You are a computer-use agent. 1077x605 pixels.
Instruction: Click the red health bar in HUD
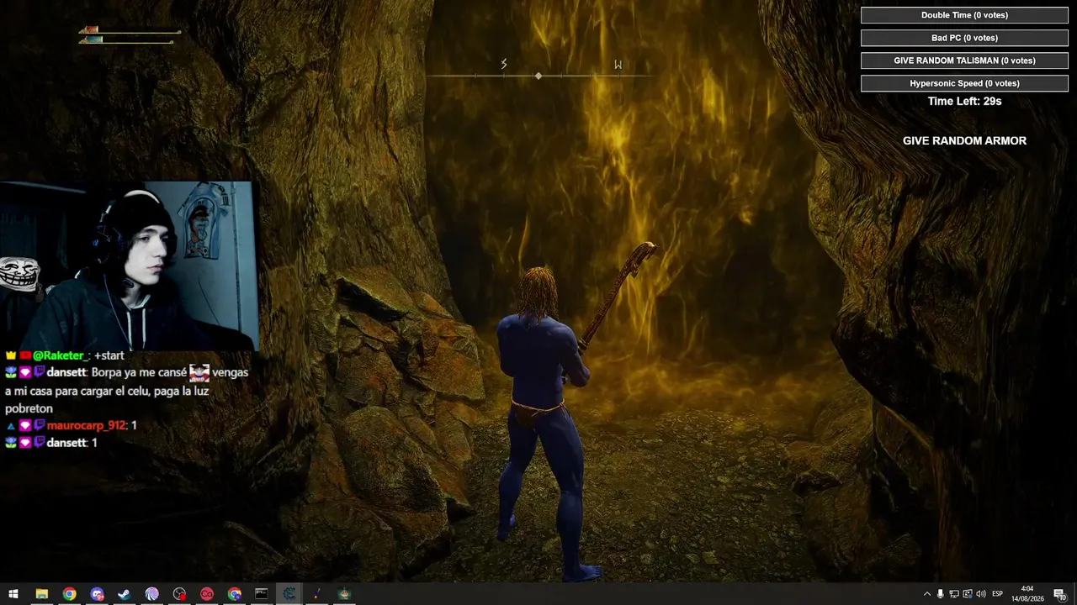pos(90,30)
